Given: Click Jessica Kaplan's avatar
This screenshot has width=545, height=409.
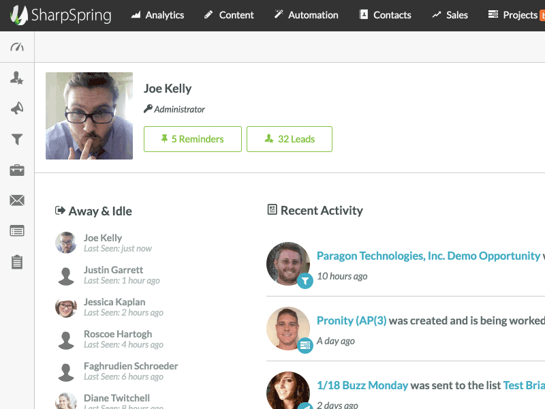Looking at the screenshot, I should pyautogui.click(x=66, y=307).
